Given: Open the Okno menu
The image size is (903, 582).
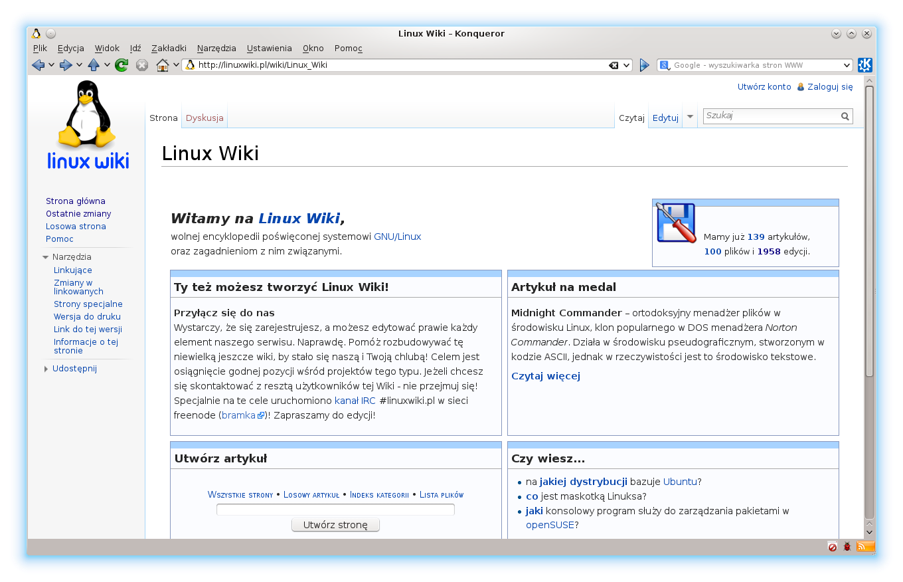Looking at the screenshot, I should coord(313,48).
